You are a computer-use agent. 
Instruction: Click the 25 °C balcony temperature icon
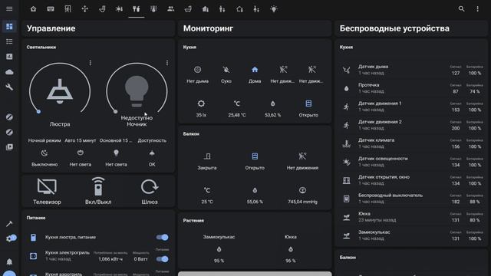click(207, 190)
